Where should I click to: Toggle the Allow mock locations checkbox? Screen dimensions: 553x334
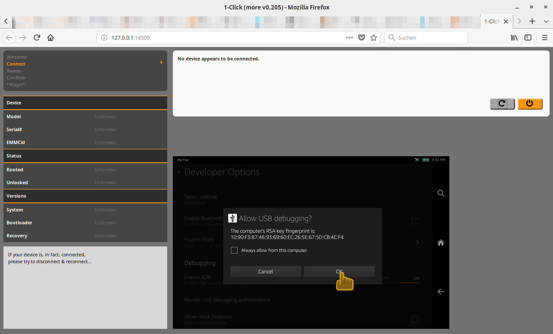click(415, 319)
